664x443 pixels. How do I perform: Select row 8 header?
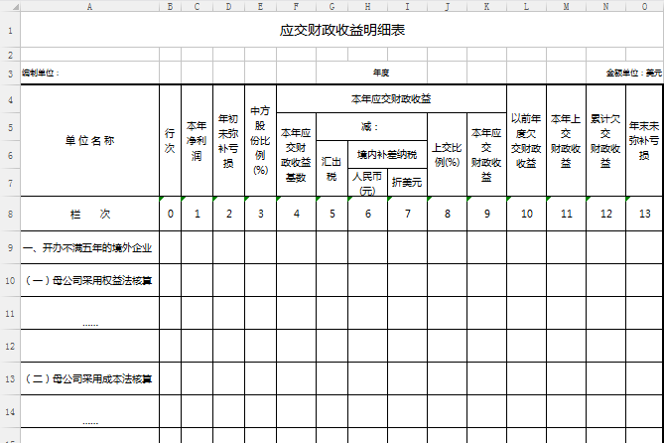point(9,214)
